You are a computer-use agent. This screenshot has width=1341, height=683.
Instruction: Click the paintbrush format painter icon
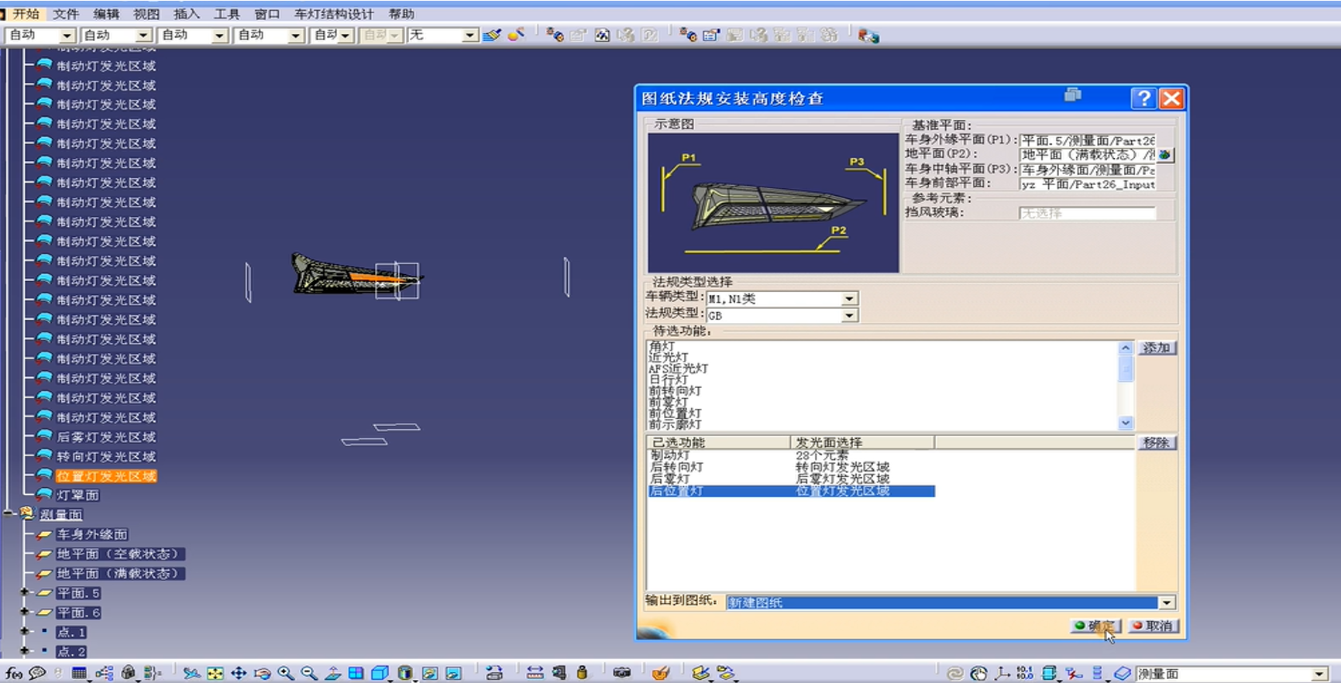pos(491,35)
